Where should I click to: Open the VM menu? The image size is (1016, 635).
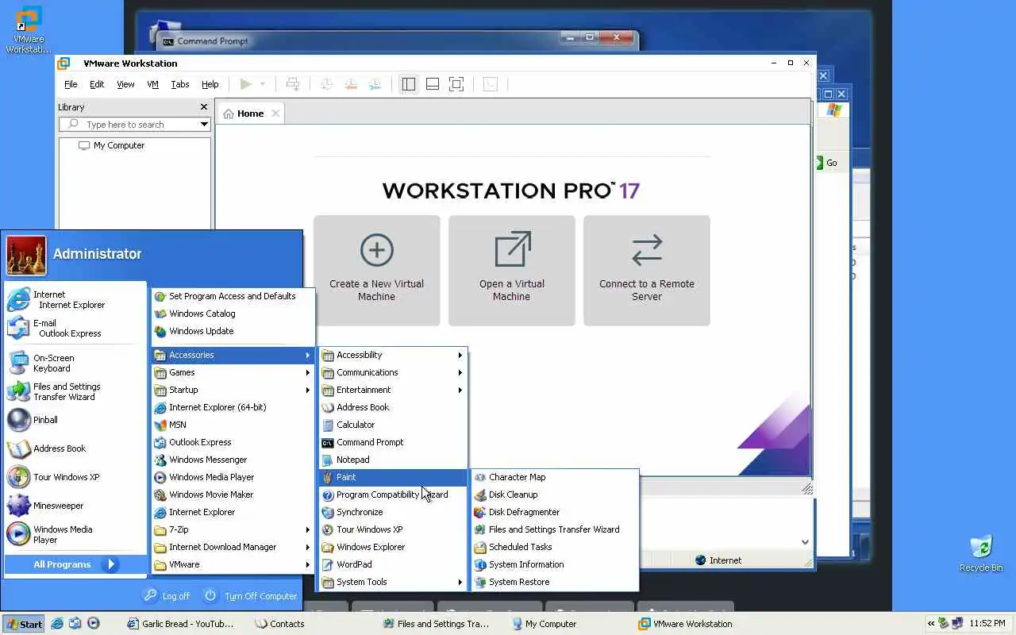153,84
